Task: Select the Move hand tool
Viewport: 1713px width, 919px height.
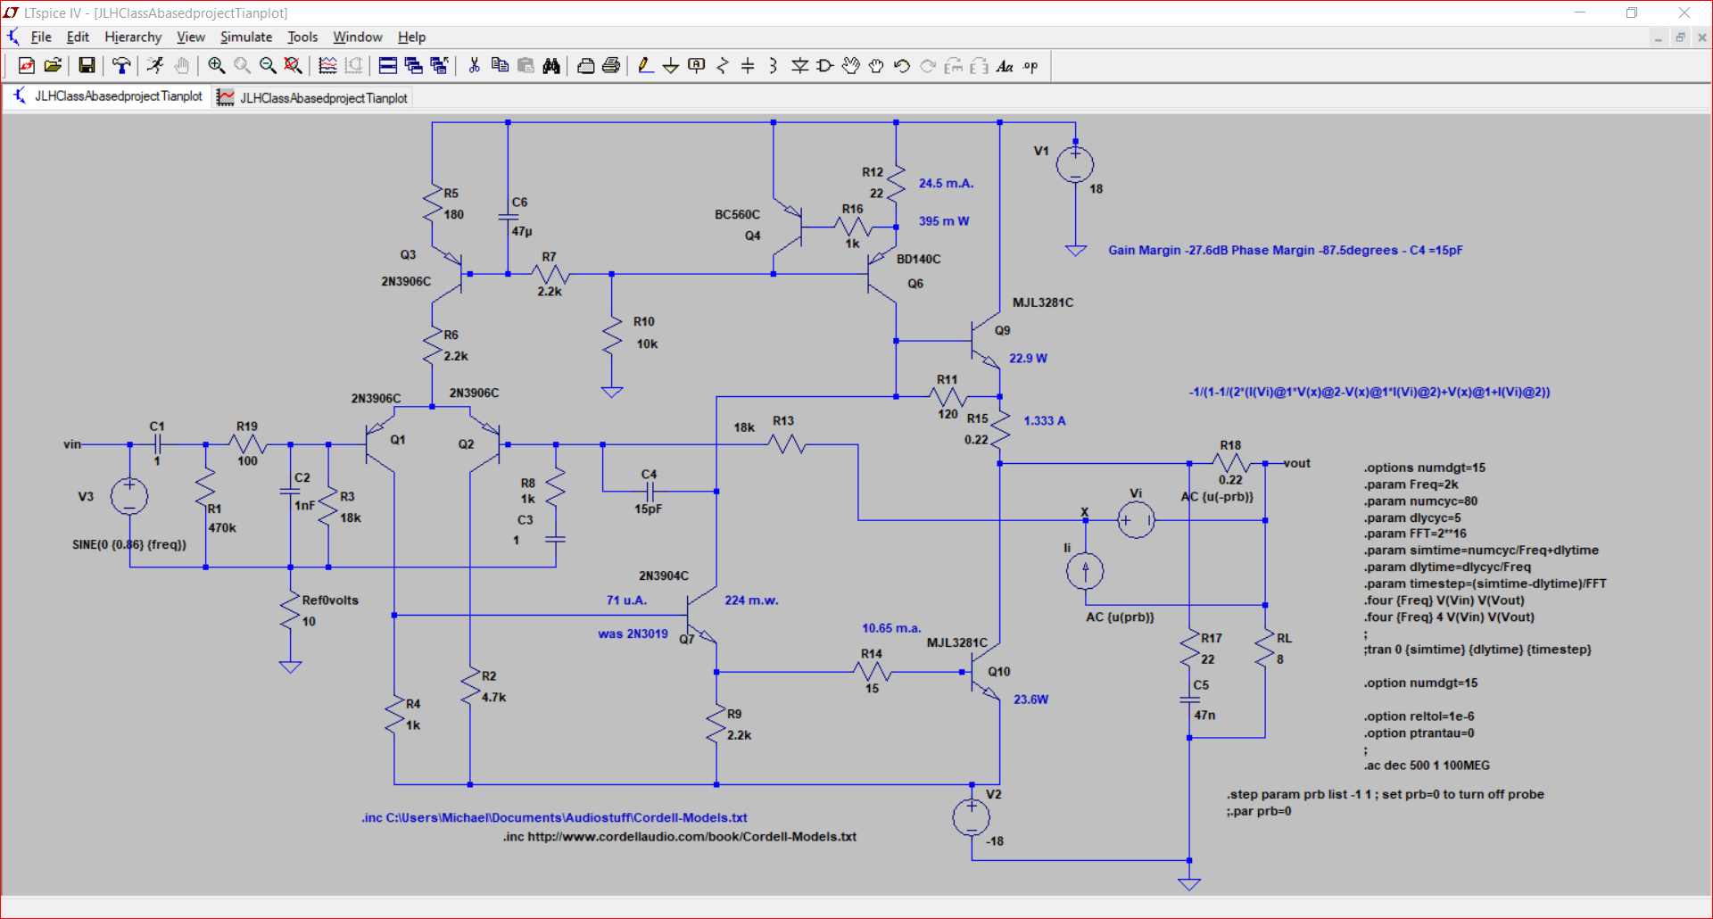Action: [x=851, y=66]
